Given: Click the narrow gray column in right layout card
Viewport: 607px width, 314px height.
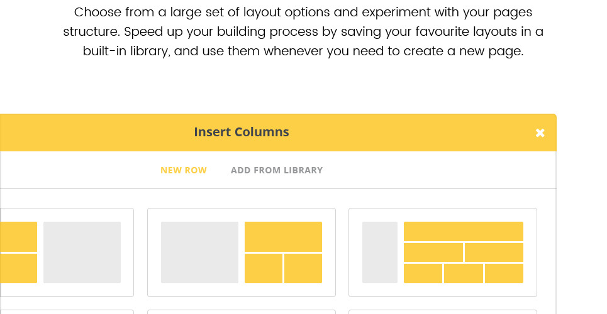Looking at the screenshot, I should [379, 252].
